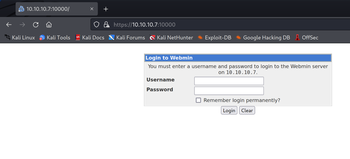
Task: Open the Kali Tools bookmark
Action: (55, 38)
